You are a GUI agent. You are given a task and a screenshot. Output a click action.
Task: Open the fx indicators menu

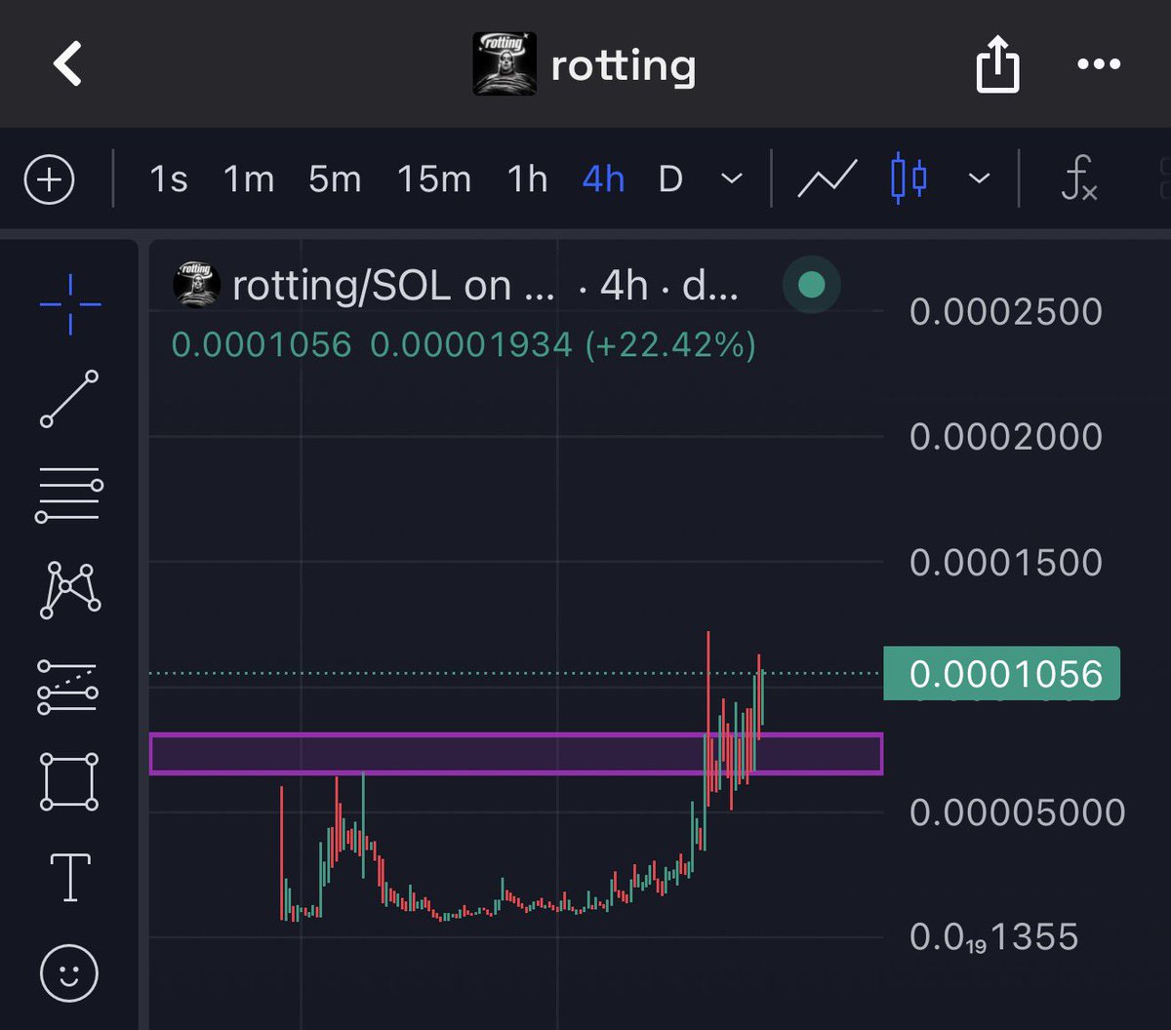pyautogui.click(x=1078, y=180)
